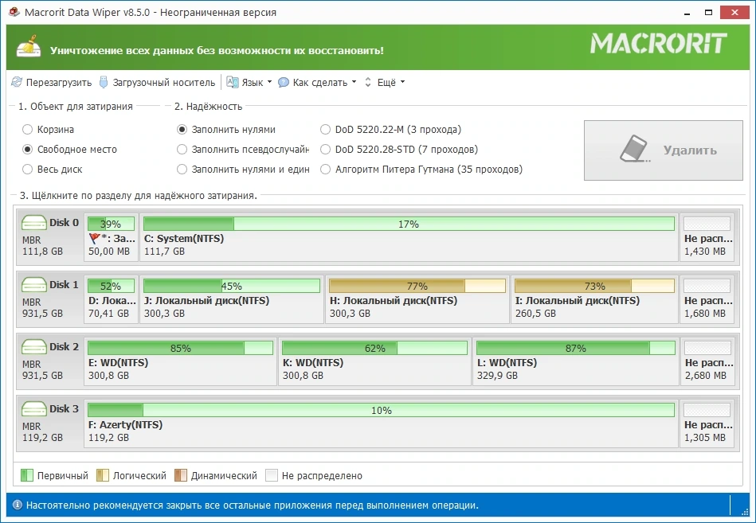Click the Disk 3 drive icon
The width and height of the screenshot is (756, 523).
33,409
